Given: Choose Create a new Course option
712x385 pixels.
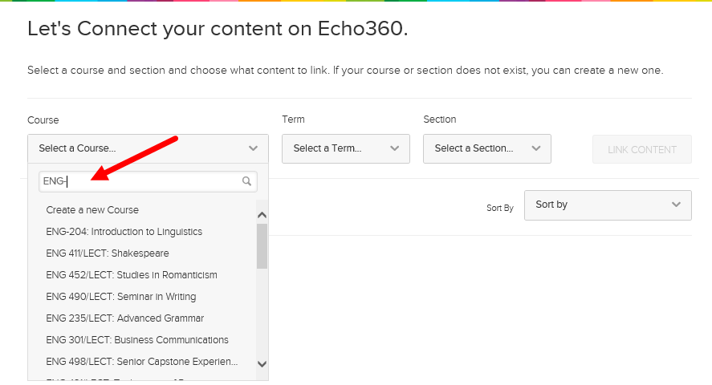Looking at the screenshot, I should [92, 210].
